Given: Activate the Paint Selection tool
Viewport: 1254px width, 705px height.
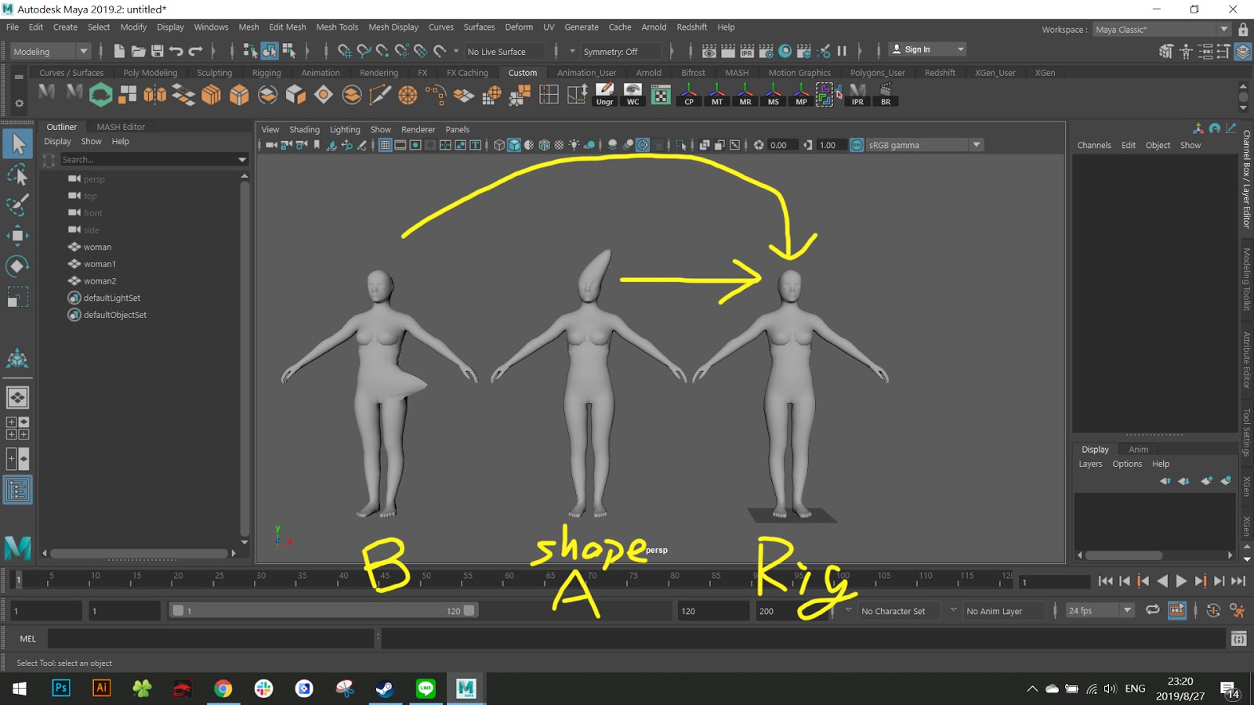Looking at the screenshot, I should point(17,205).
